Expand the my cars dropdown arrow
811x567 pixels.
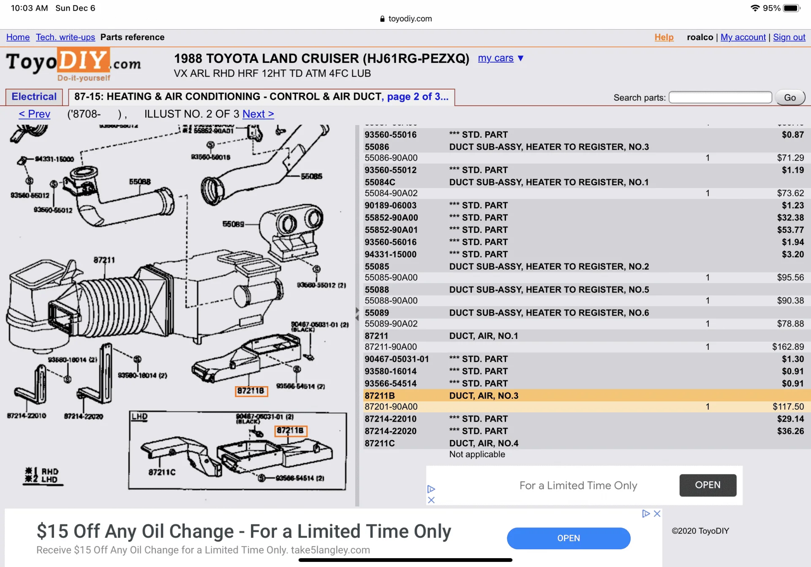521,58
